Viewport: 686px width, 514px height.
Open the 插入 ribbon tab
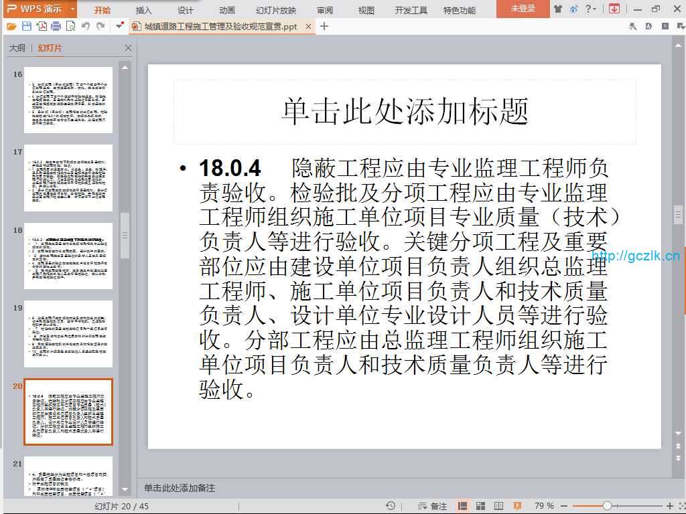point(143,10)
